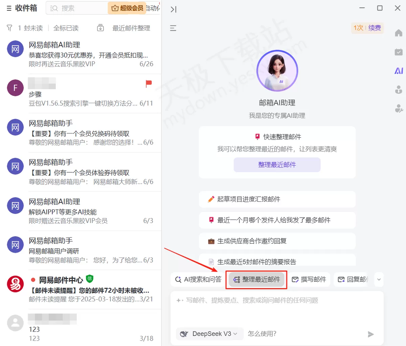Screen dimensions: 406x346
Task: Collapse the AI panel with the >| icon
Action: coord(173,9)
